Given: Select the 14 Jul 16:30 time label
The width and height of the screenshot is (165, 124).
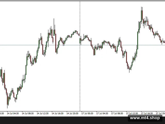Looking at the screenshot, I should [x=57, y=113].
